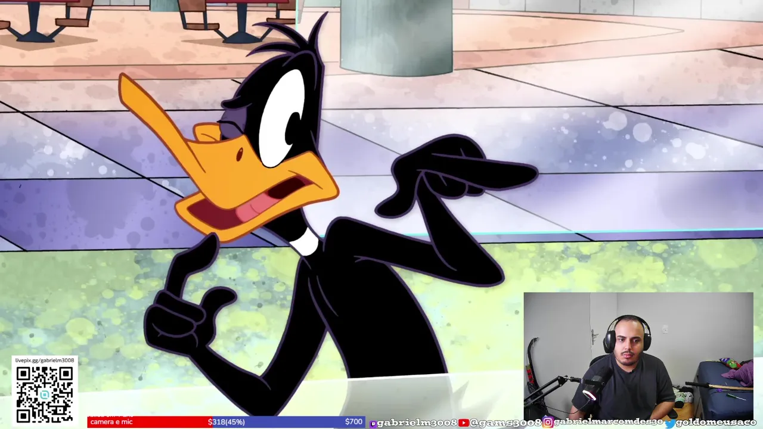Click the gabrielm3008 Twitch handle

(x=417, y=422)
